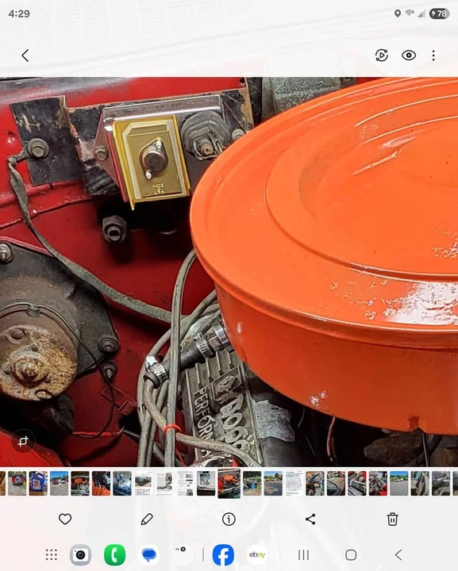Open the three-dot more options menu
The height and width of the screenshot is (571, 458).
433,56
